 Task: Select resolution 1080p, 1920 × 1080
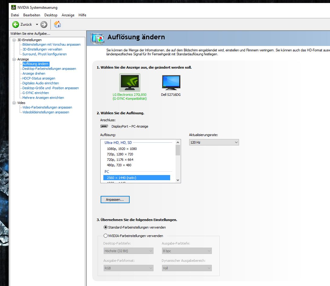122,149
